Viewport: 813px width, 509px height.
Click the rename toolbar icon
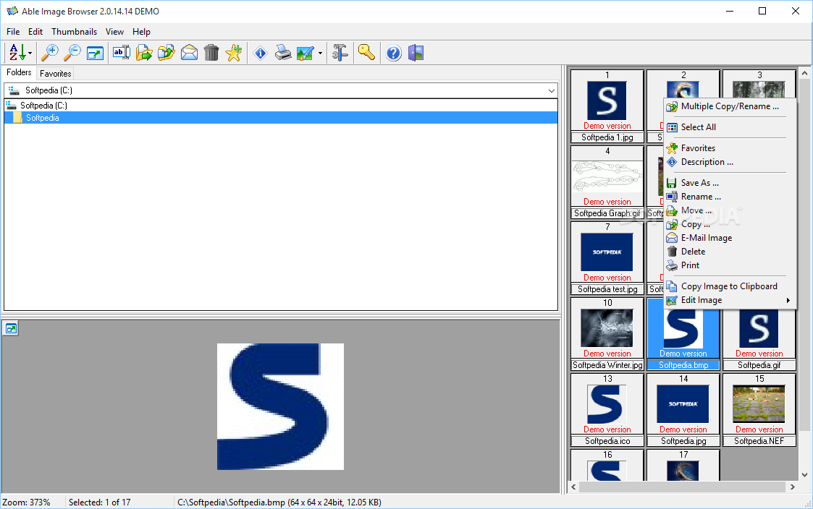pyautogui.click(x=122, y=53)
